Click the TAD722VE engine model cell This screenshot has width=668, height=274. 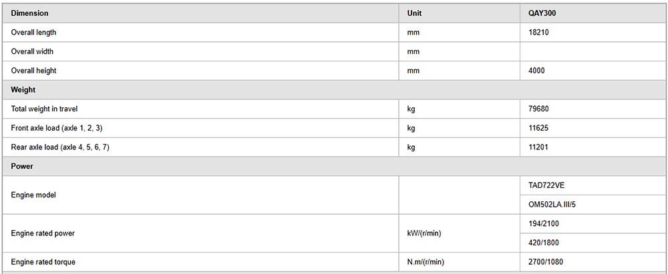tap(593, 185)
